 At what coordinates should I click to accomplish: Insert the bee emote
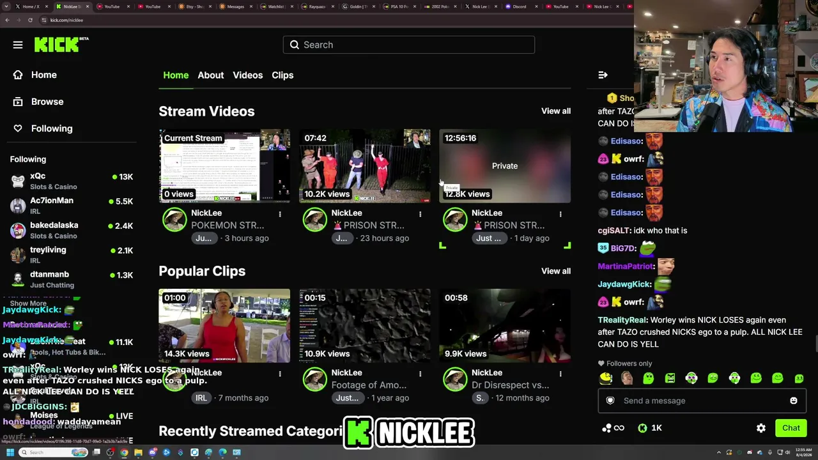[x=606, y=378]
